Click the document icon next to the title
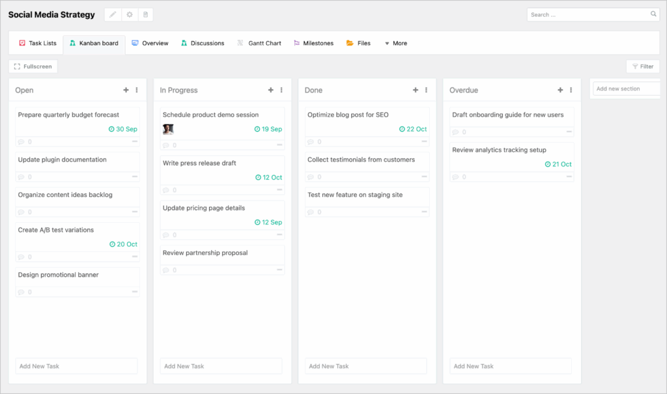 [145, 14]
